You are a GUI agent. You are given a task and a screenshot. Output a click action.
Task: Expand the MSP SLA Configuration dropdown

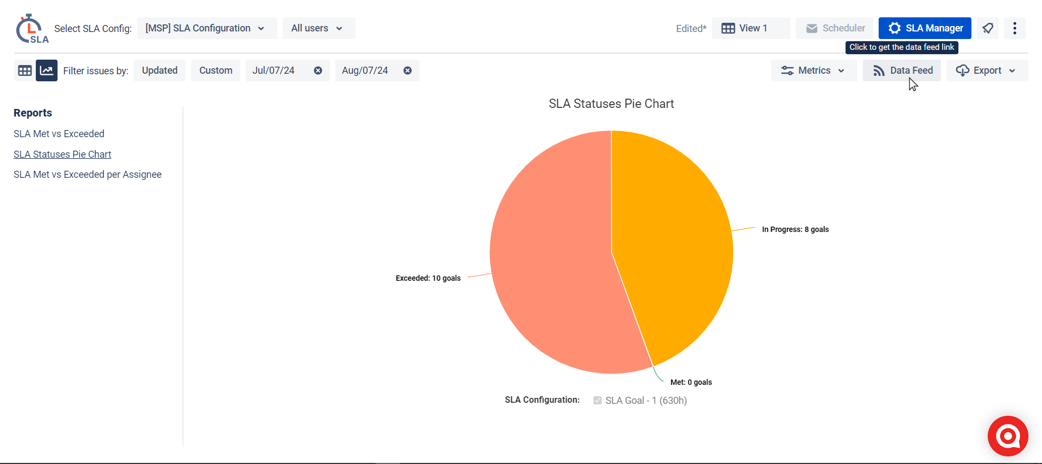(x=206, y=28)
